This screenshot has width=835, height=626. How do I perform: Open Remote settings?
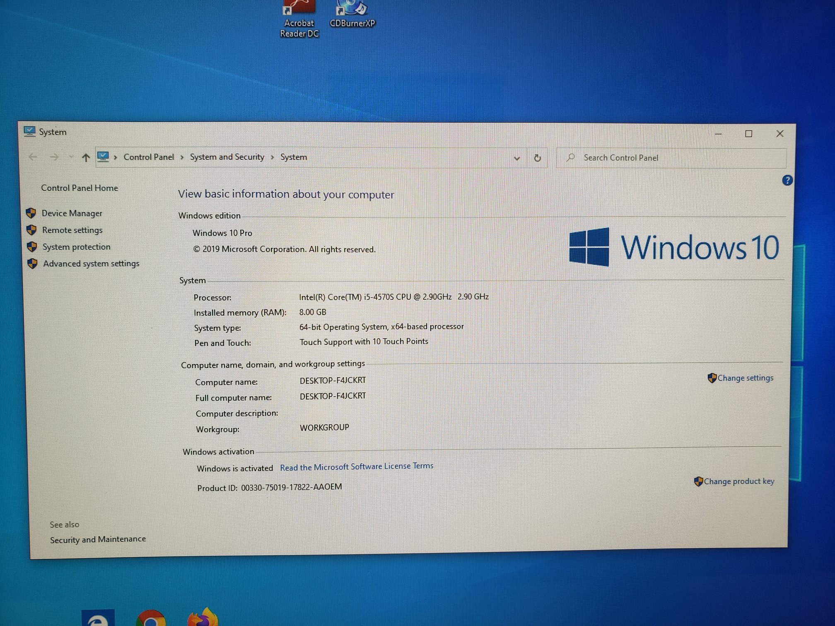72,230
